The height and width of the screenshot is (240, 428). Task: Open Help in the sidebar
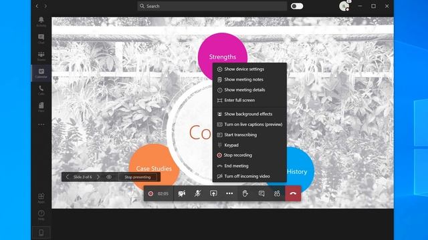(41, 215)
